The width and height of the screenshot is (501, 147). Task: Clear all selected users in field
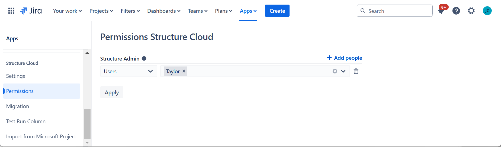coord(335,71)
